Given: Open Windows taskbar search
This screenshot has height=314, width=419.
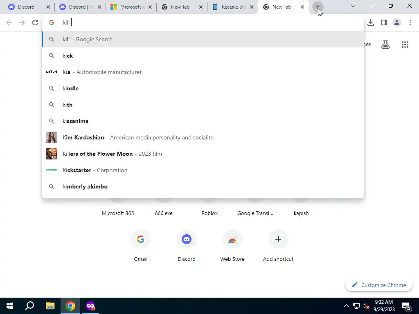Looking at the screenshot, I should click(29, 306).
